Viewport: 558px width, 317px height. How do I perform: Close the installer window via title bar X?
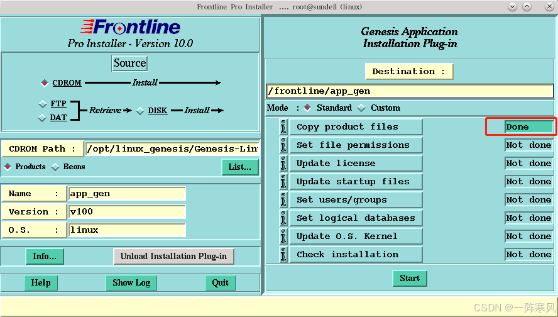tap(549, 6)
